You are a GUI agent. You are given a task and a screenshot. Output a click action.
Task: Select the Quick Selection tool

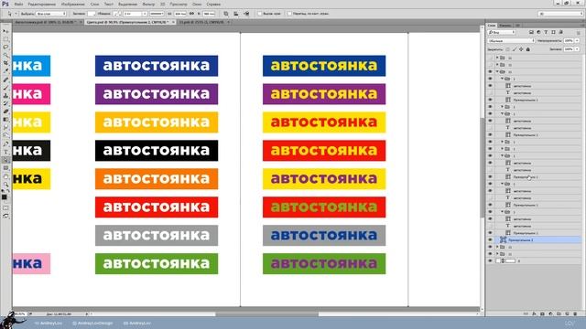5,55
